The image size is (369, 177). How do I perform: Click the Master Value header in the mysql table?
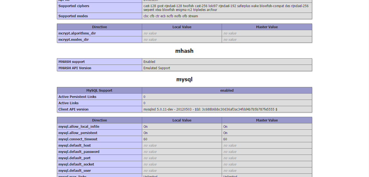(x=267, y=120)
